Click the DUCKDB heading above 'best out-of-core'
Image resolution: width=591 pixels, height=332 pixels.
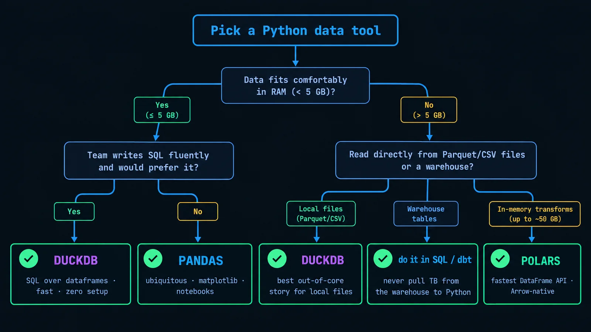pyautogui.click(x=323, y=260)
